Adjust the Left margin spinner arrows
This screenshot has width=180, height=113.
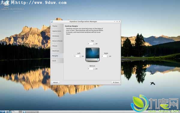80,56
